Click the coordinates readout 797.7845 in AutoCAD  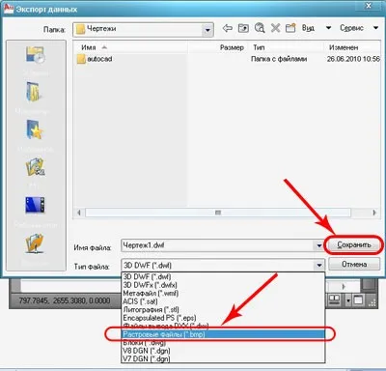65,300
